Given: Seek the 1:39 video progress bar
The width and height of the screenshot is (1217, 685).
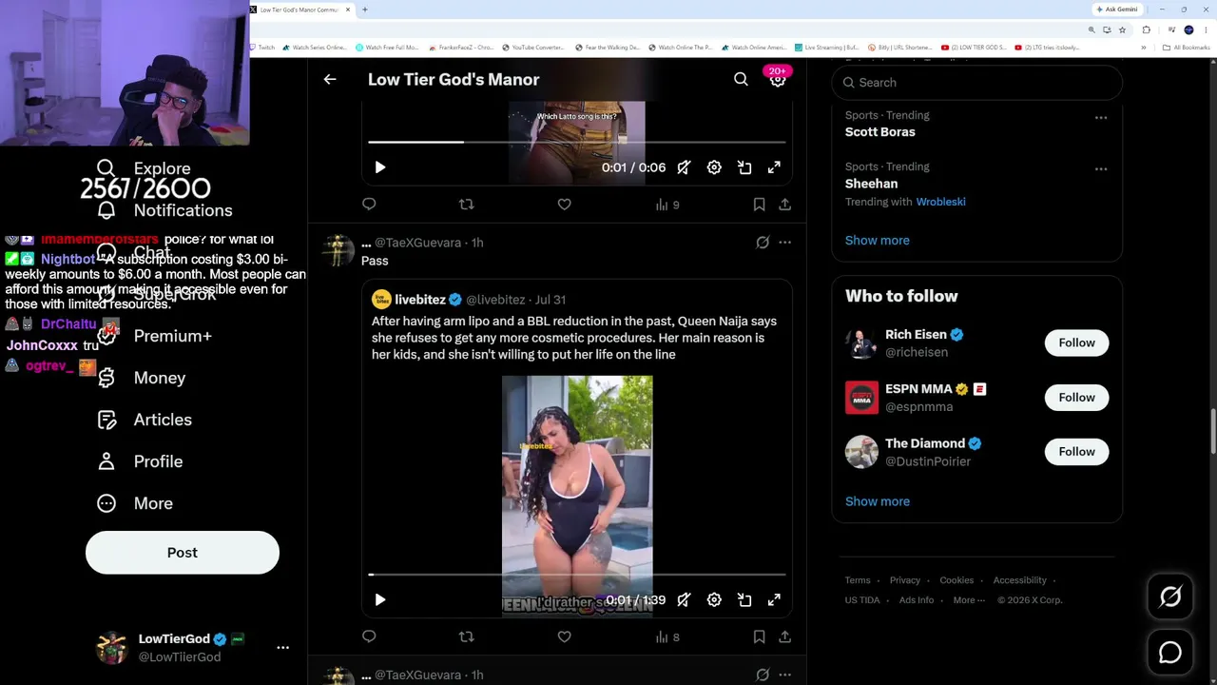Looking at the screenshot, I should coord(577,575).
